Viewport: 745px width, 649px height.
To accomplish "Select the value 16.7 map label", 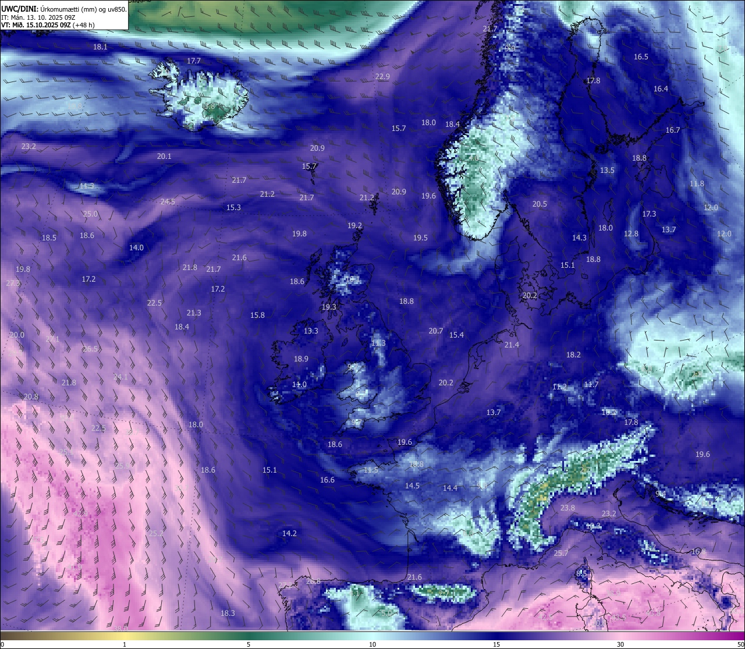I will point(673,130).
